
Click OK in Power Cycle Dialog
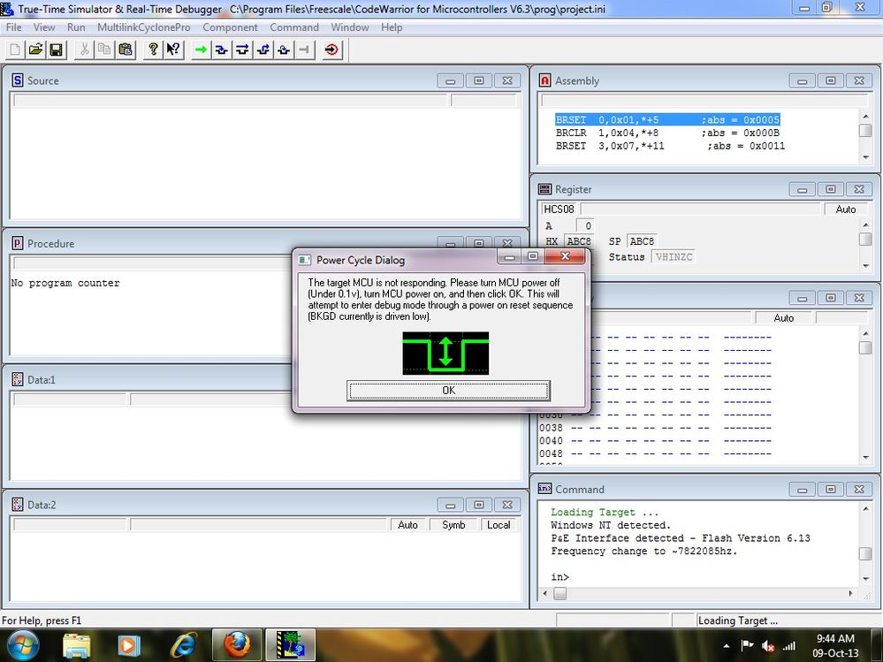pos(448,390)
